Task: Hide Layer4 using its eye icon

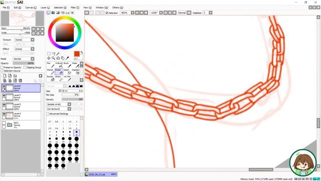Action: click(x=4, y=114)
